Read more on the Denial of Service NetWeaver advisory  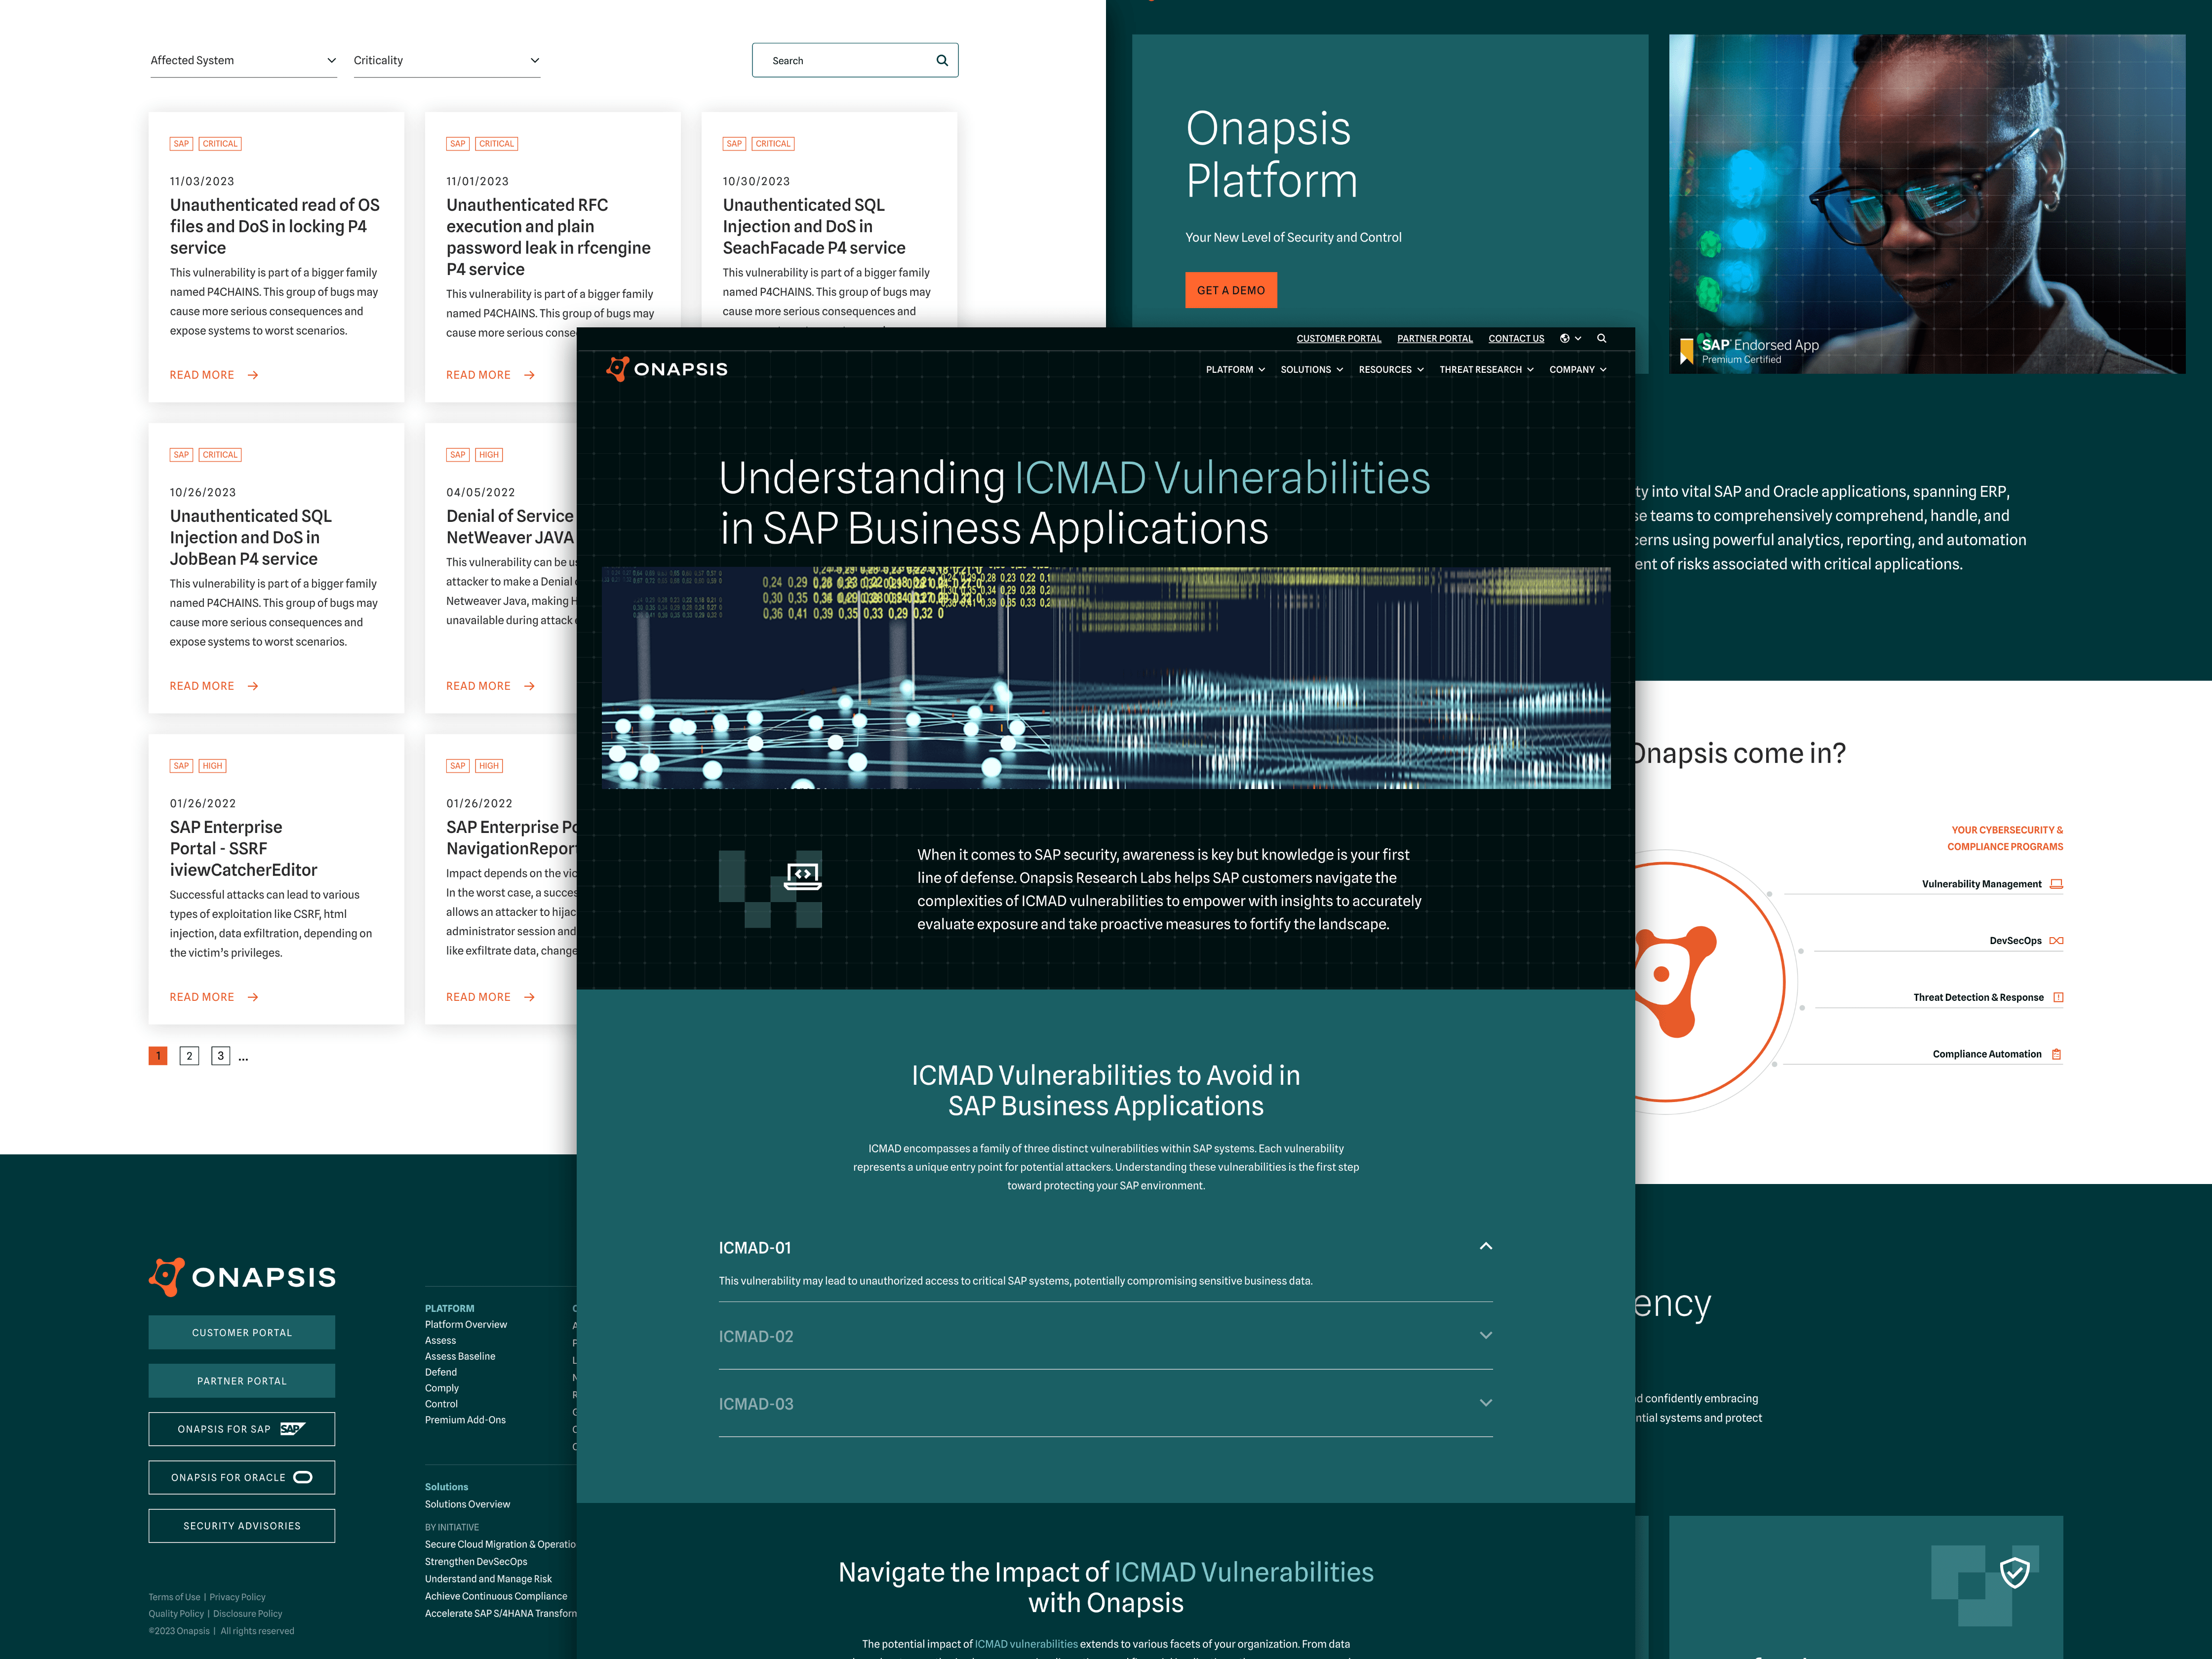click(x=491, y=686)
